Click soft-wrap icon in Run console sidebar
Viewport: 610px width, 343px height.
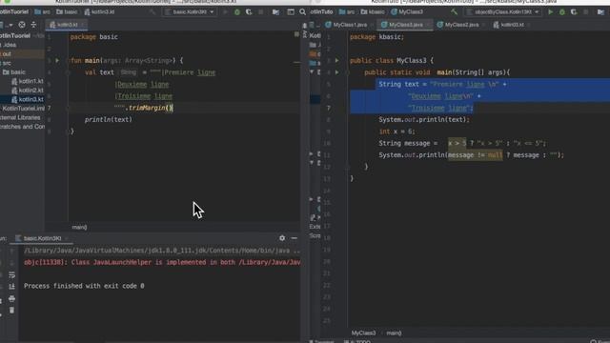click(11, 275)
